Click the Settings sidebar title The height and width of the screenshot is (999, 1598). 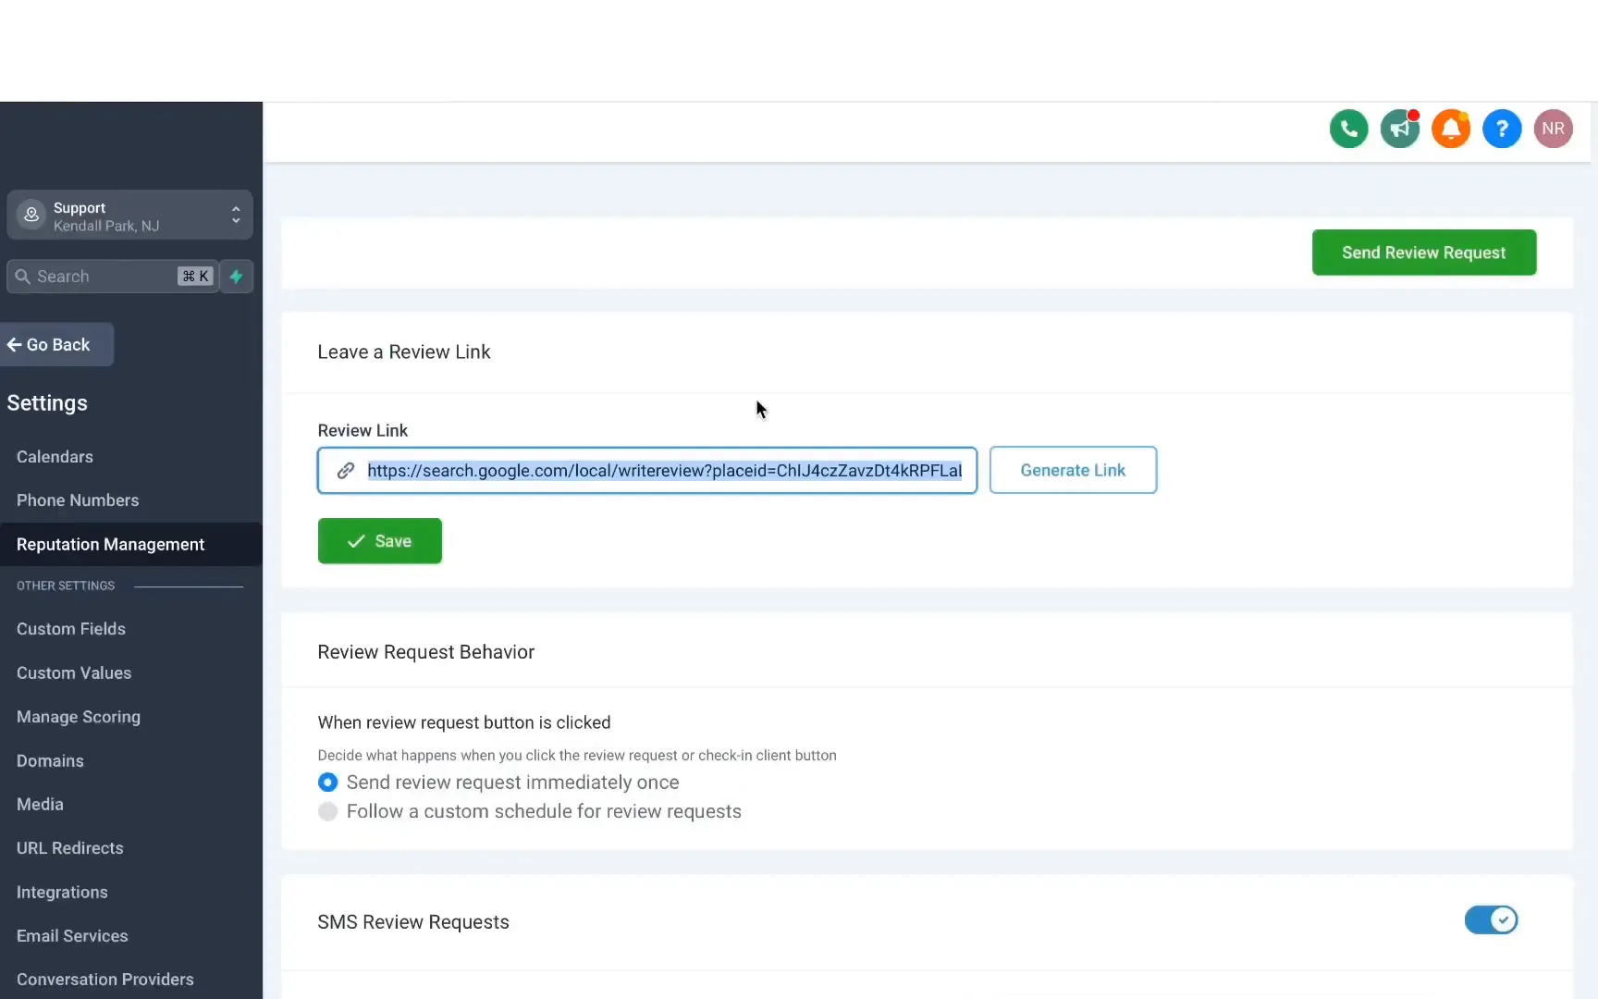tap(47, 403)
